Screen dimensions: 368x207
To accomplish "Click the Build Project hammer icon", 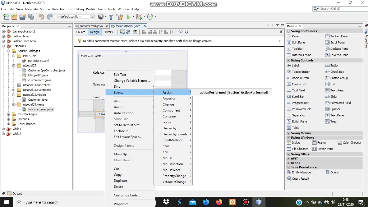I will 111,17.
